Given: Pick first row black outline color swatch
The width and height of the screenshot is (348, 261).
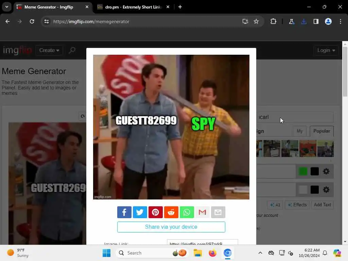Looking at the screenshot, I should pos(314,171).
